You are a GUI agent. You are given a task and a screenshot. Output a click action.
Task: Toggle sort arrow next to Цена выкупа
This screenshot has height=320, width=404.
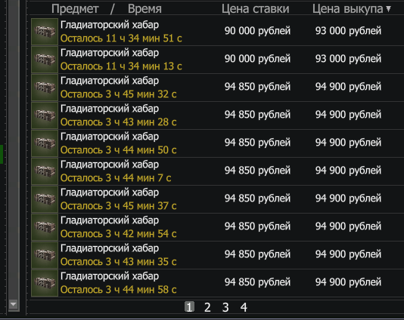(x=389, y=9)
